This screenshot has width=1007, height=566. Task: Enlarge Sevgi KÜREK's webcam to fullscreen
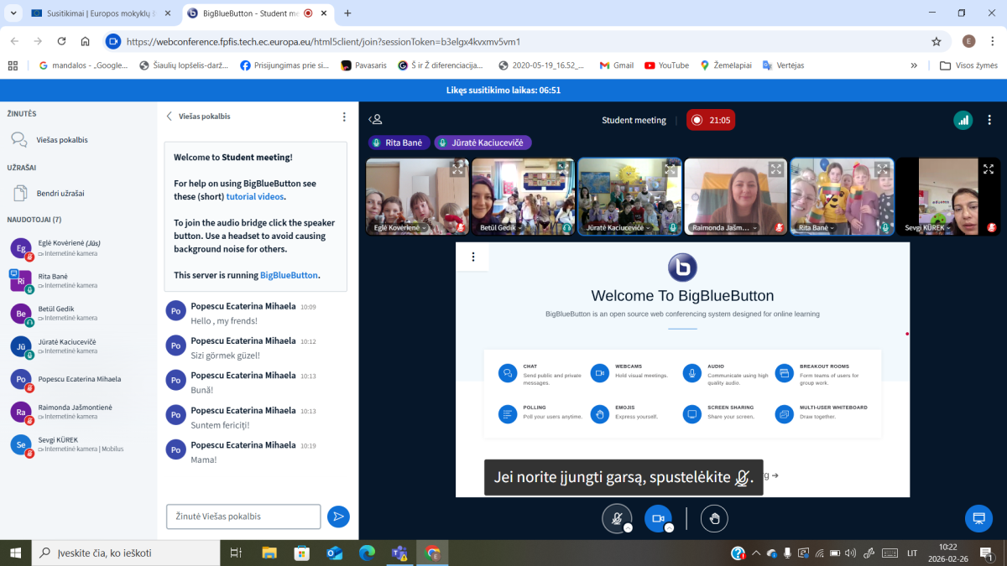click(x=988, y=169)
